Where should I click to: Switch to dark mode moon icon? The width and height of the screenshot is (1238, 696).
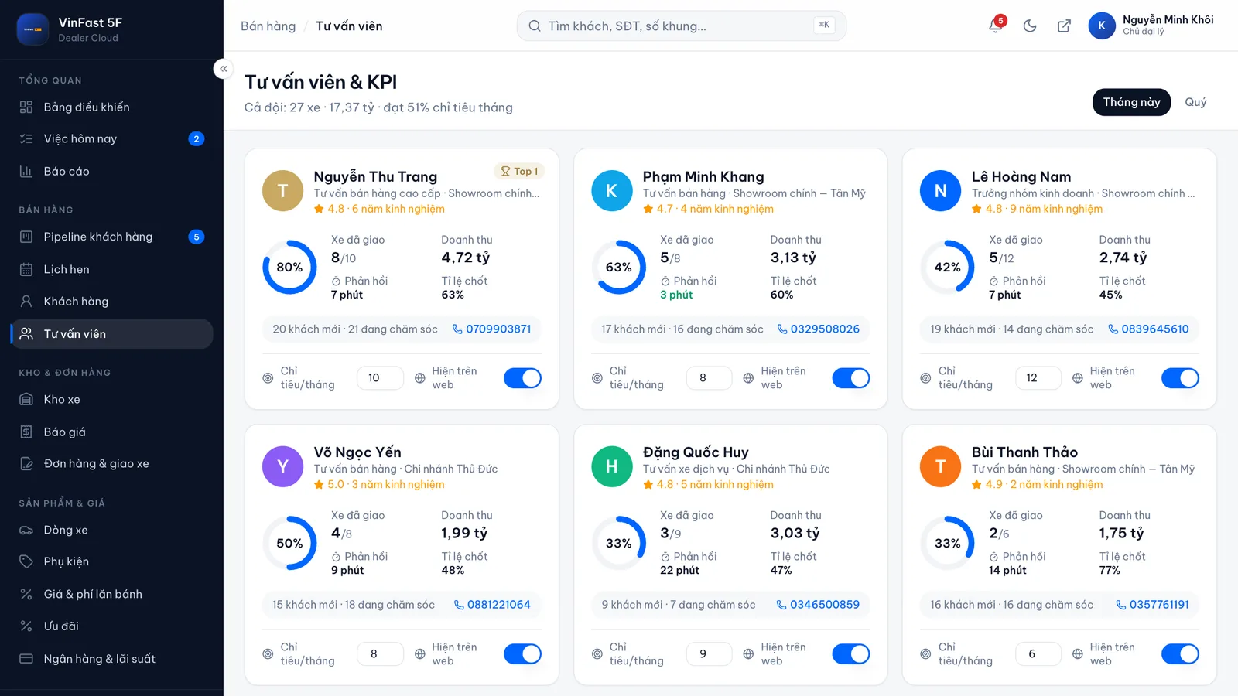point(1030,26)
